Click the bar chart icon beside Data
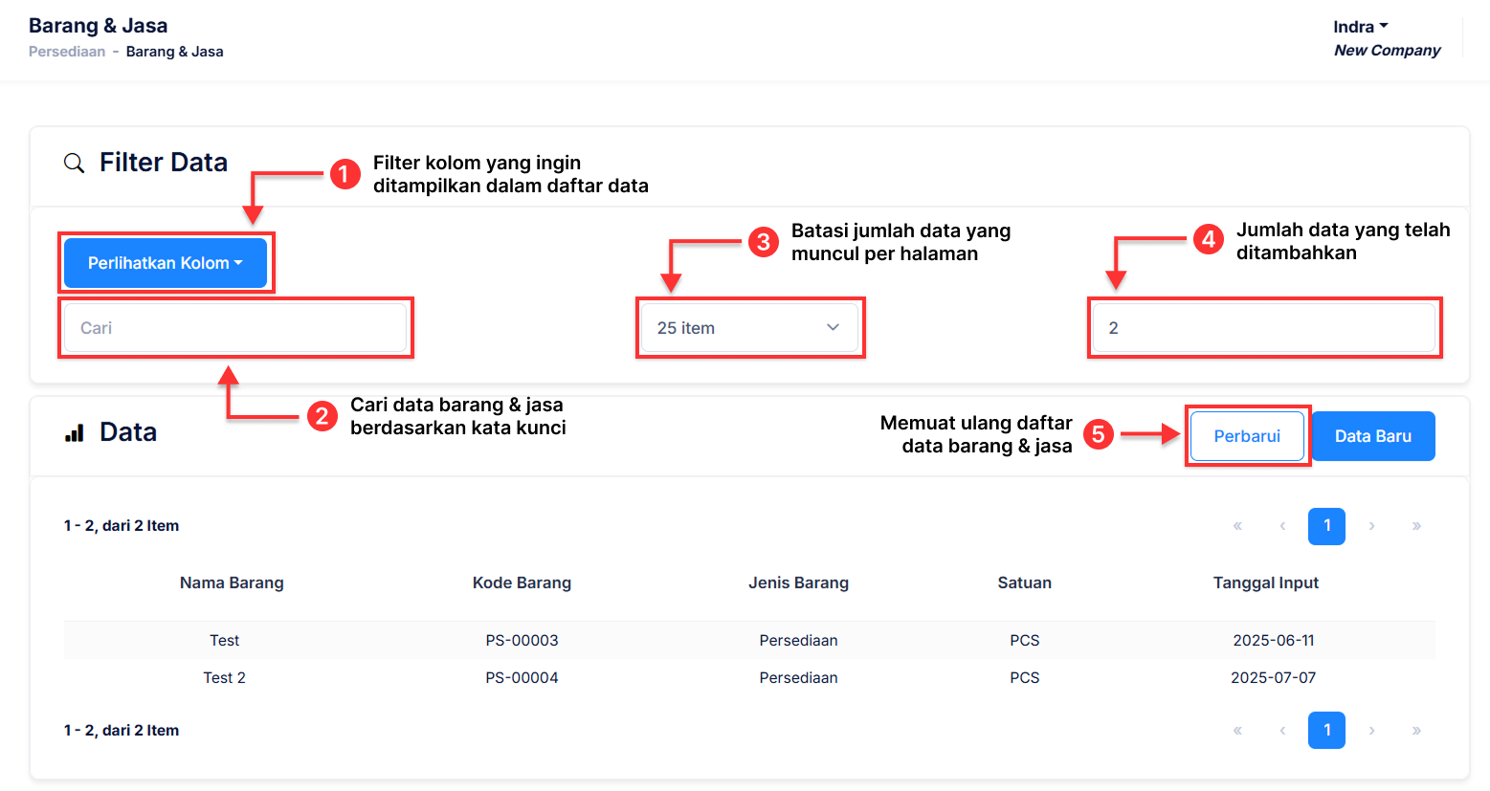This screenshot has width=1490, height=791. pyautogui.click(x=75, y=433)
